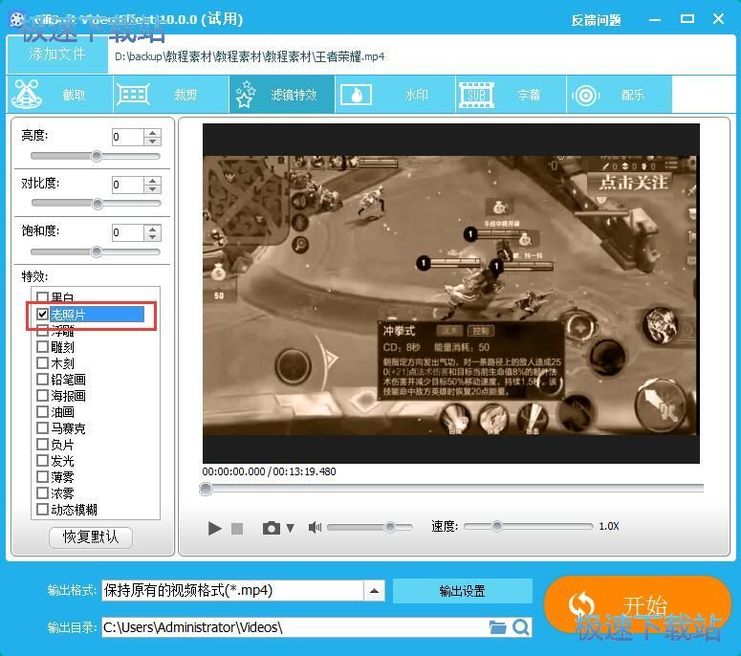Click the water drop watermark icon

356,95
